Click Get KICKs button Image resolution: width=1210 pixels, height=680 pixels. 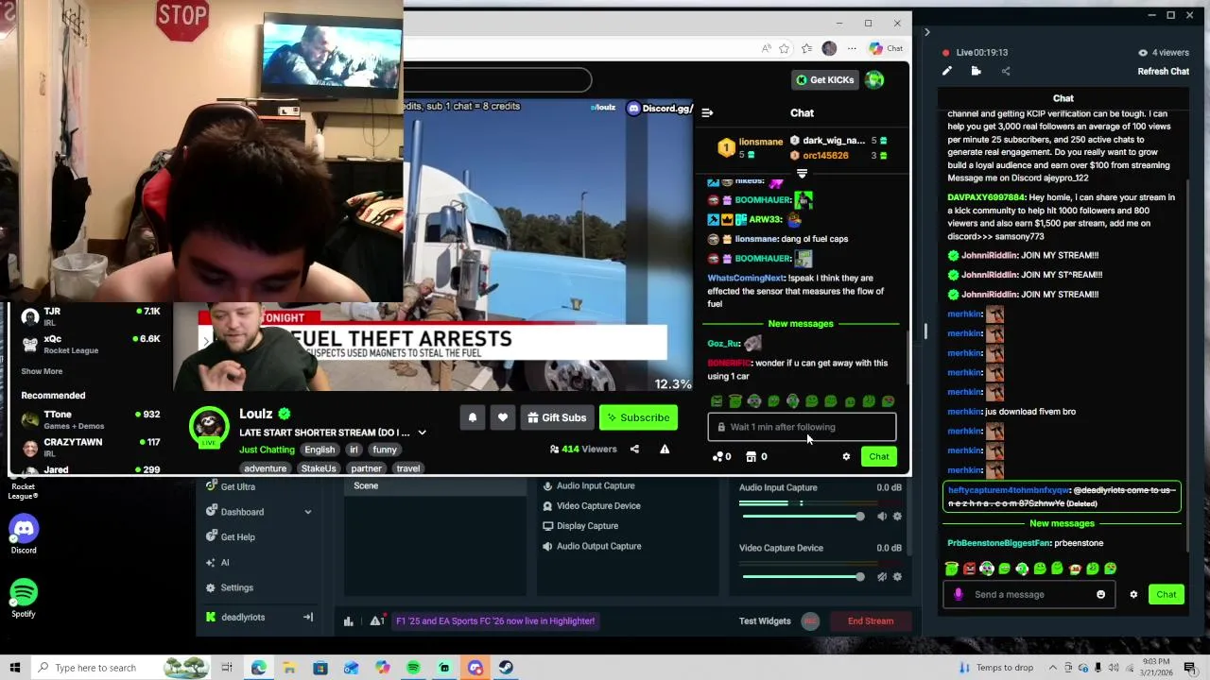coord(824,80)
